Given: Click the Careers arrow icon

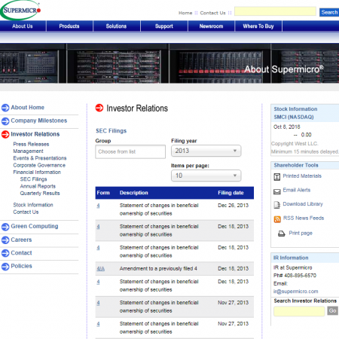Looking at the screenshot, I should [x=5, y=240].
